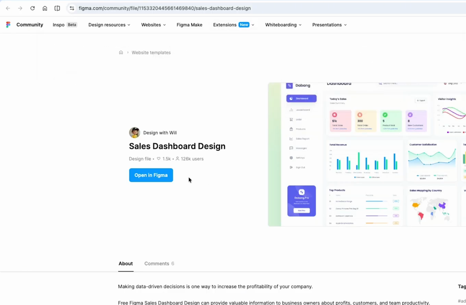This screenshot has width=466, height=305.
Task: Click the Open in Figma button
Action: pyautogui.click(x=151, y=175)
